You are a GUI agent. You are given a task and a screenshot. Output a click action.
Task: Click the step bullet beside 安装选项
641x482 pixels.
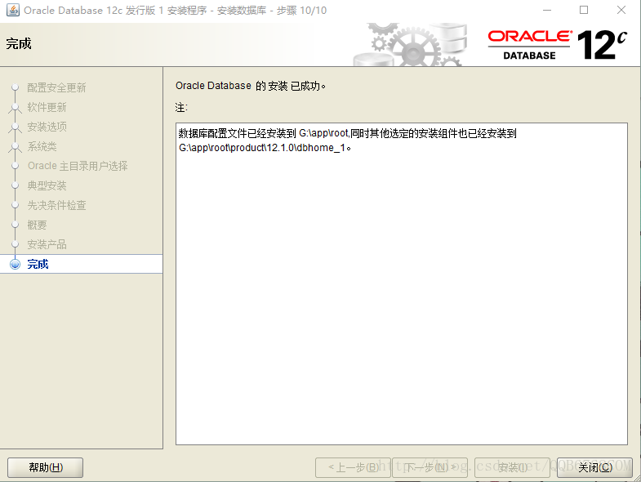[x=16, y=127]
